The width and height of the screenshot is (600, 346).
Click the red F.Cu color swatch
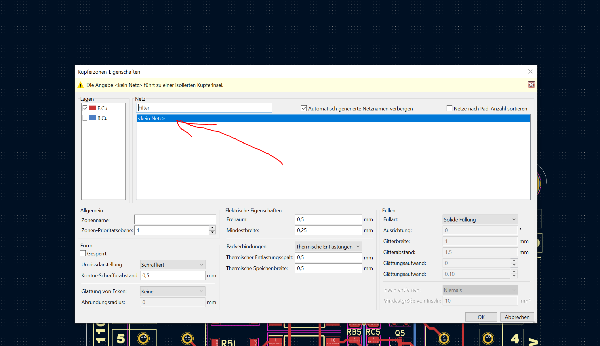coord(92,108)
